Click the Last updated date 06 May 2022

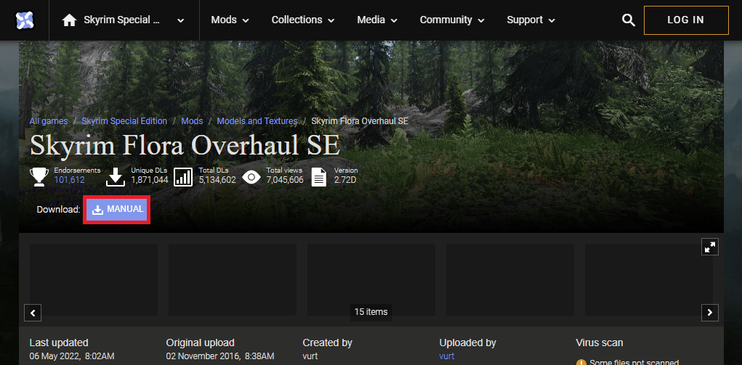point(72,356)
